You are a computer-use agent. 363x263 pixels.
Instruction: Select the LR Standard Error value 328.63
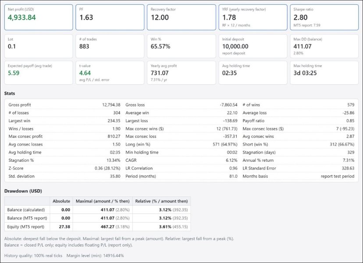(x=348, y=168)
